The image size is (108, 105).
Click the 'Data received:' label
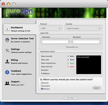(47, 56)
